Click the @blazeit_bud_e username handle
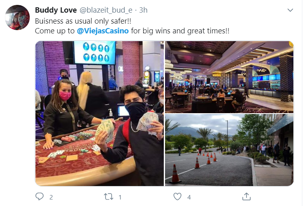The height and width of the screenshot is (206, 306). click(x=106, y=10)
